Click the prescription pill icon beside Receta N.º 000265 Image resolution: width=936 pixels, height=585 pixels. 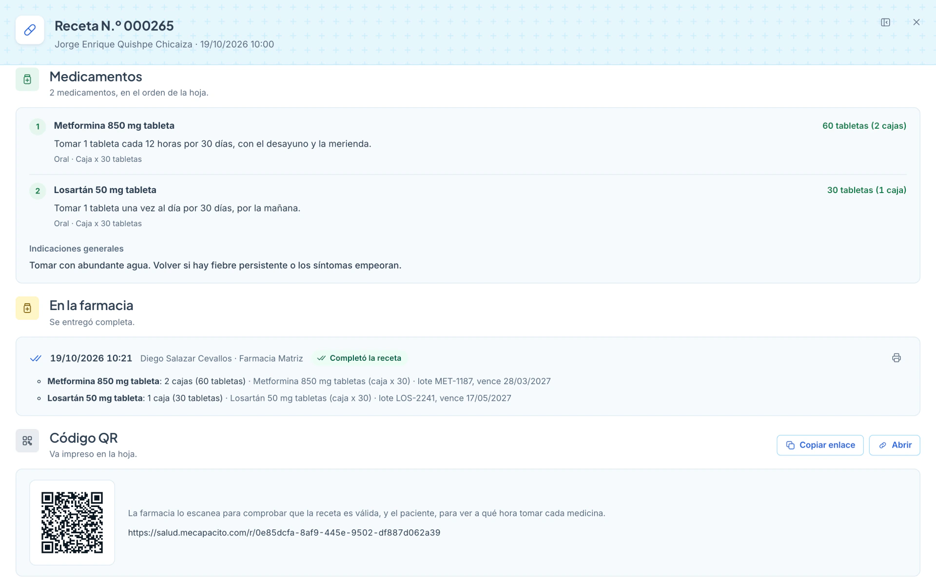(30, 30)
